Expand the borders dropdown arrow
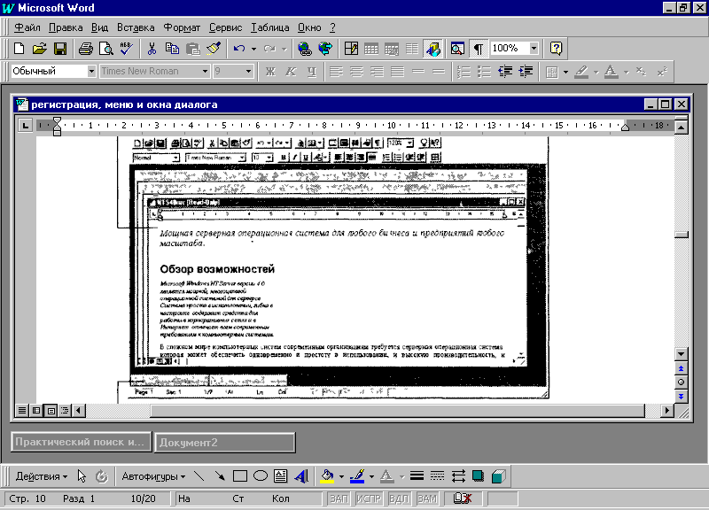Screen dimensions: 709x510 point(565,72)
